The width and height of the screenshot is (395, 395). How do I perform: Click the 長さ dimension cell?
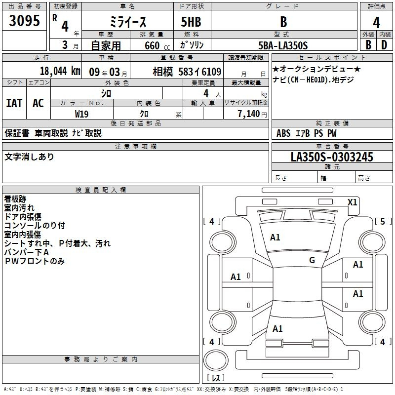pyautogui.click(x=295, y=178)
